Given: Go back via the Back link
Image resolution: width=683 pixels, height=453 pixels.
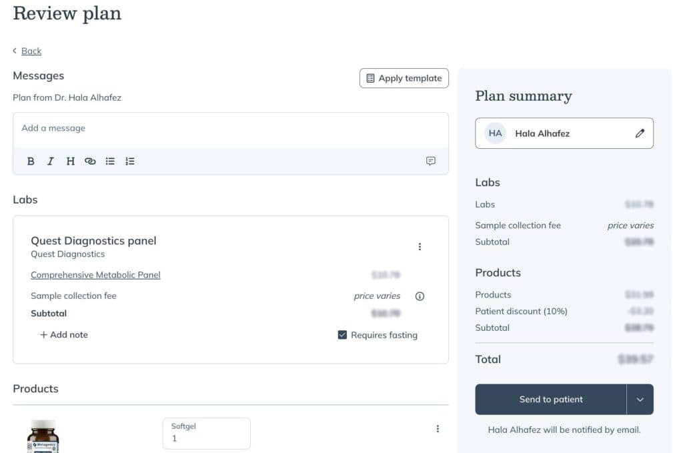Looking at the screenshot, I should (x=31, y=51).
